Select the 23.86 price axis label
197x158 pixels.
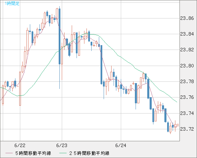(187, 18)
